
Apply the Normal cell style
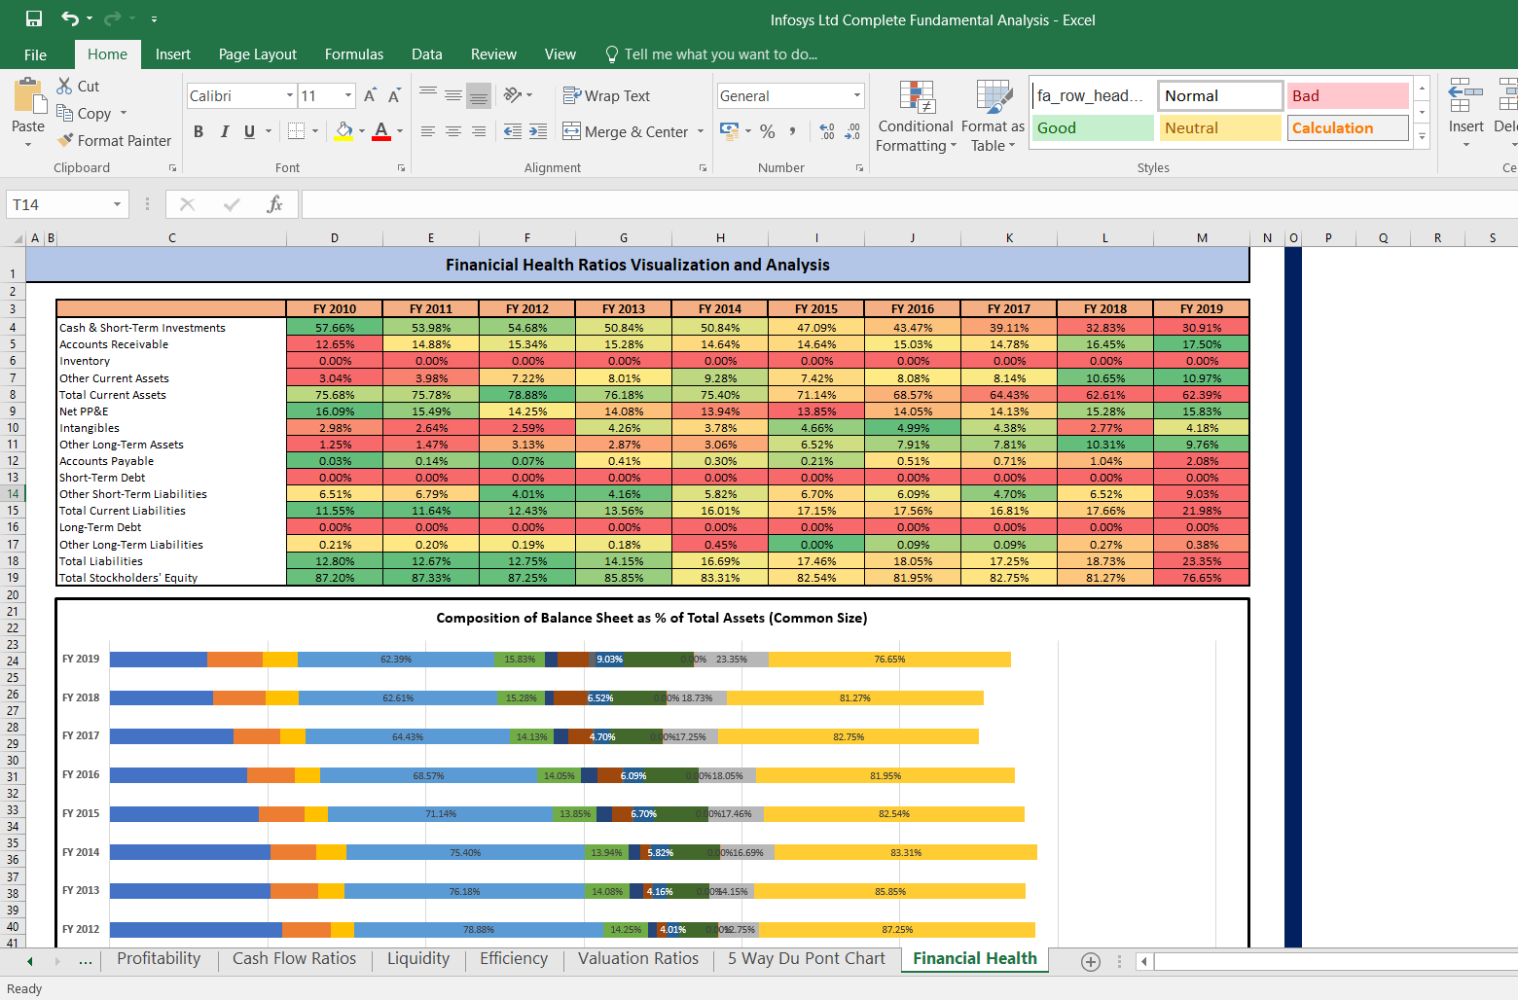click(x=1220, y=95)
